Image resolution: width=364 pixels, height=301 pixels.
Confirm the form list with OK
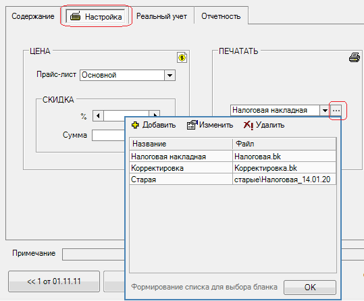click(310, 288)
